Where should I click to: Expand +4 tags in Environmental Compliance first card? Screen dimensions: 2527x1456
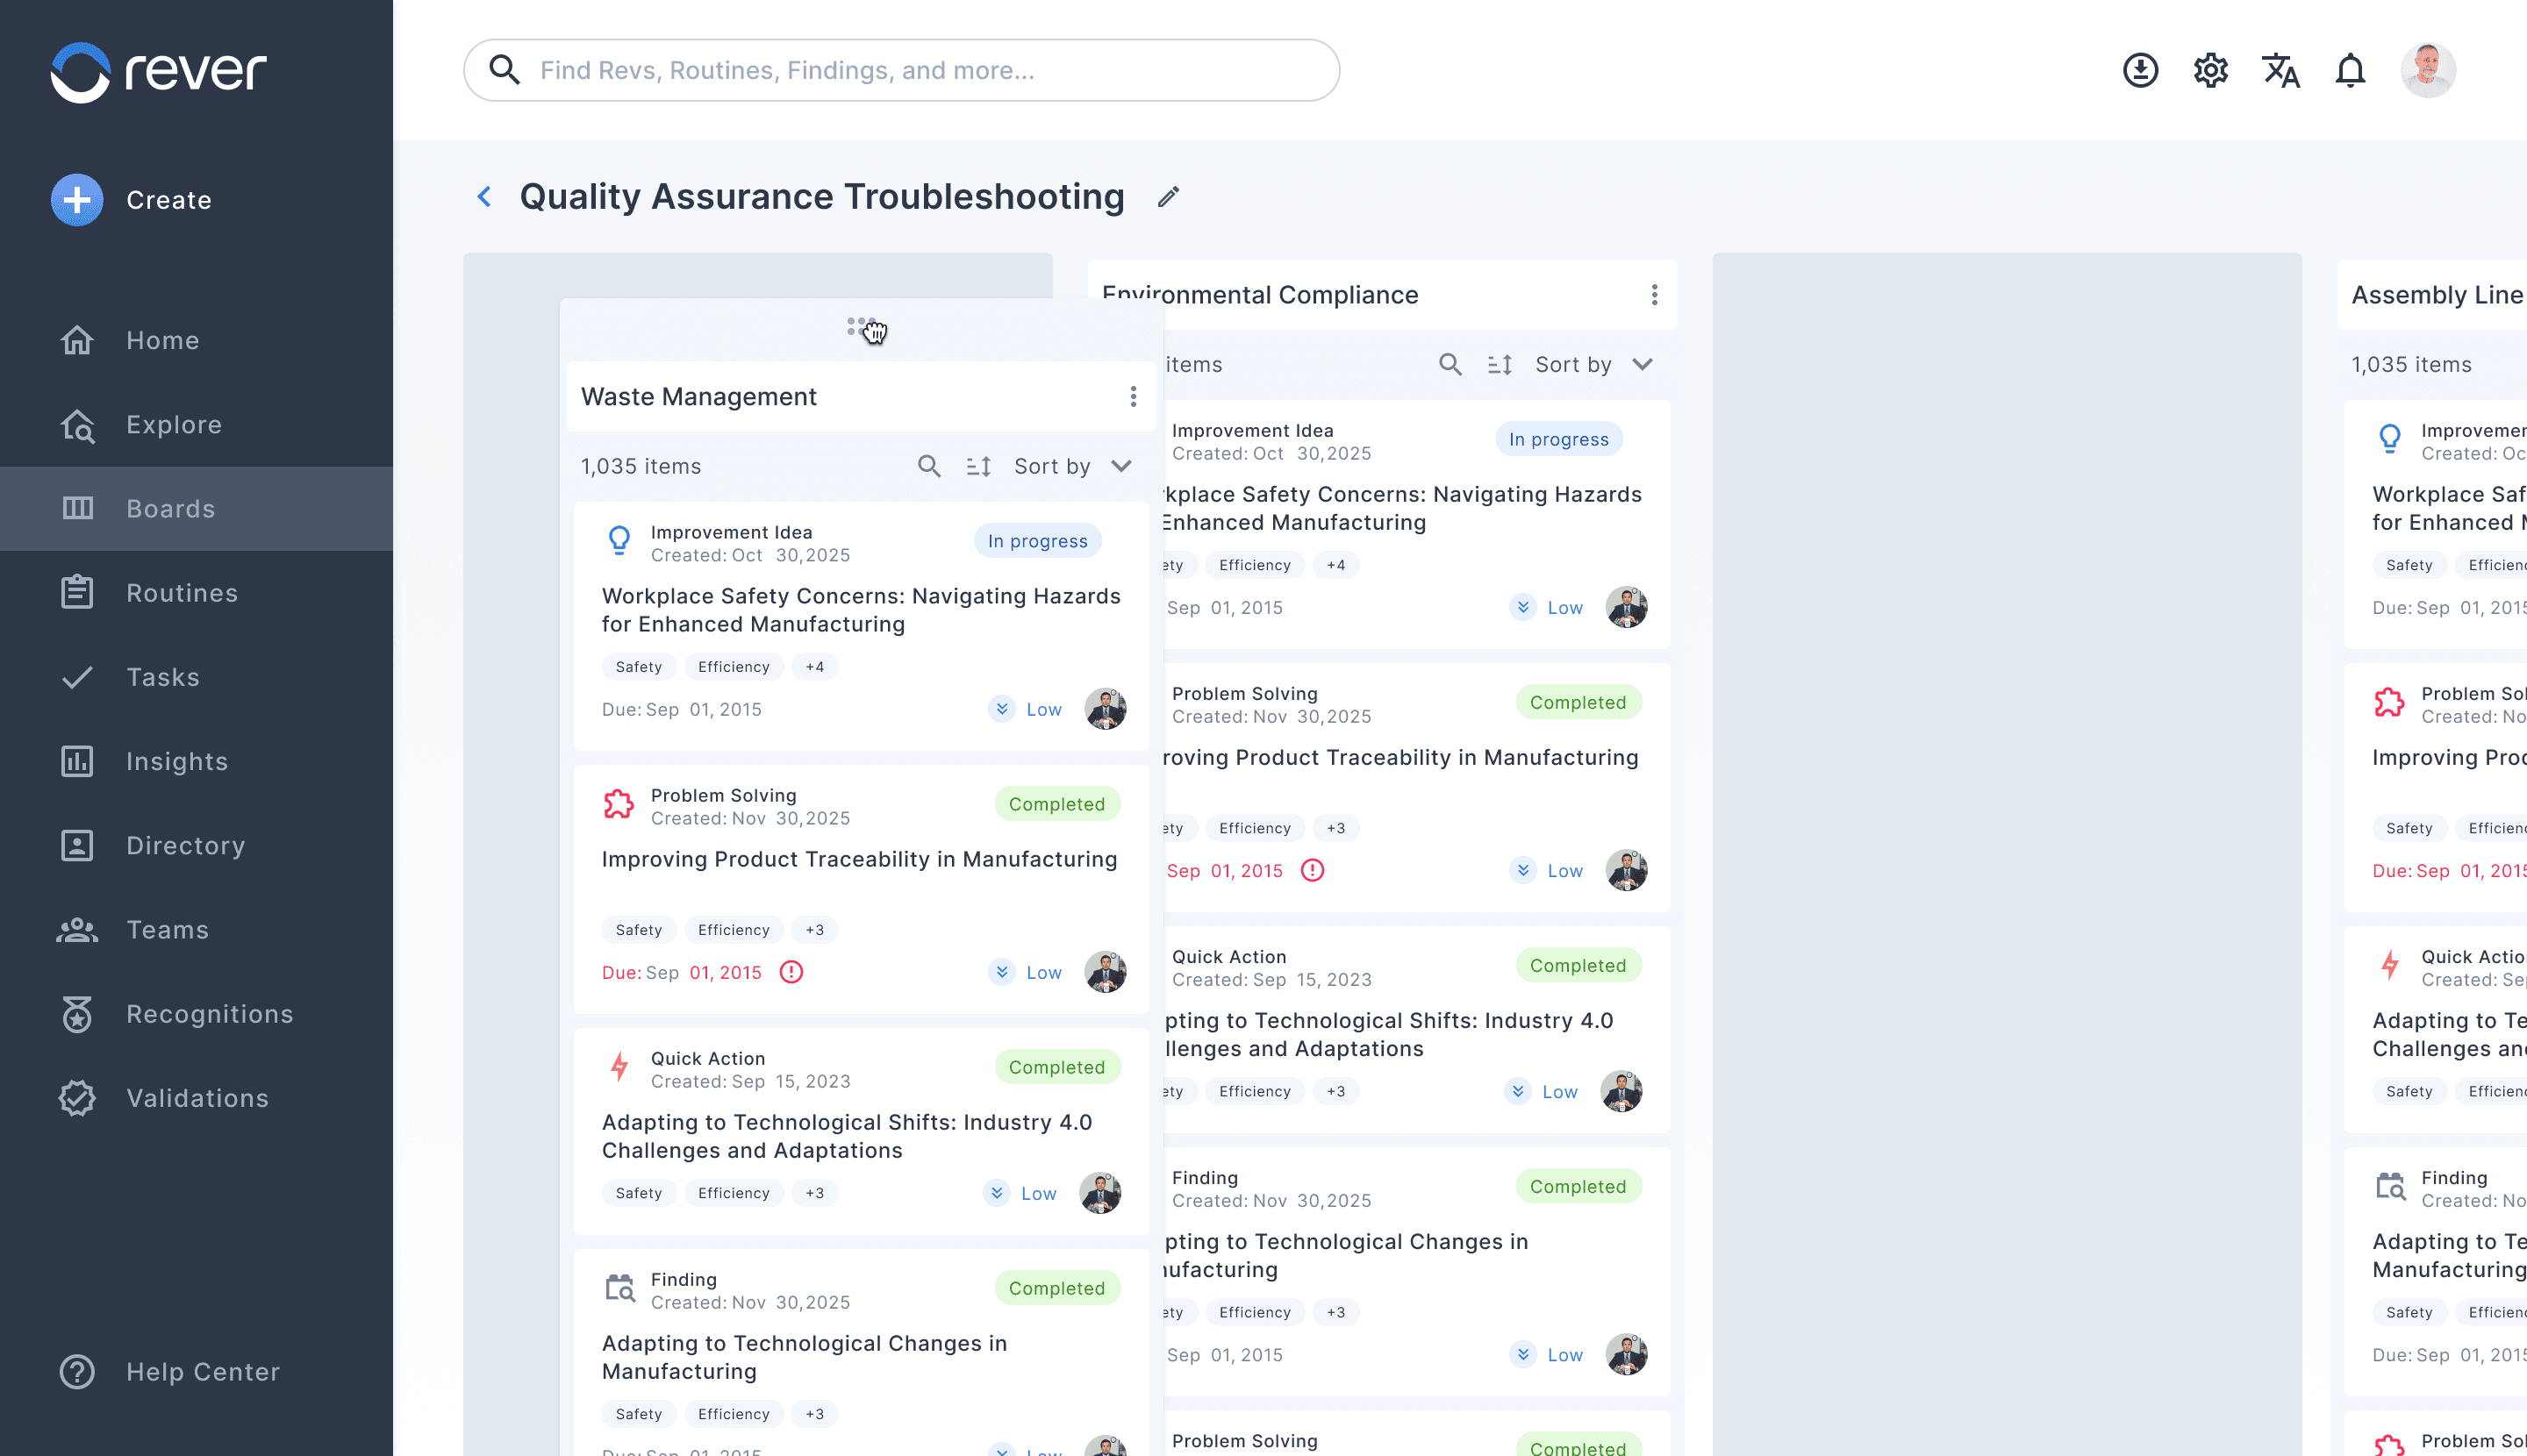(1335, 565)
